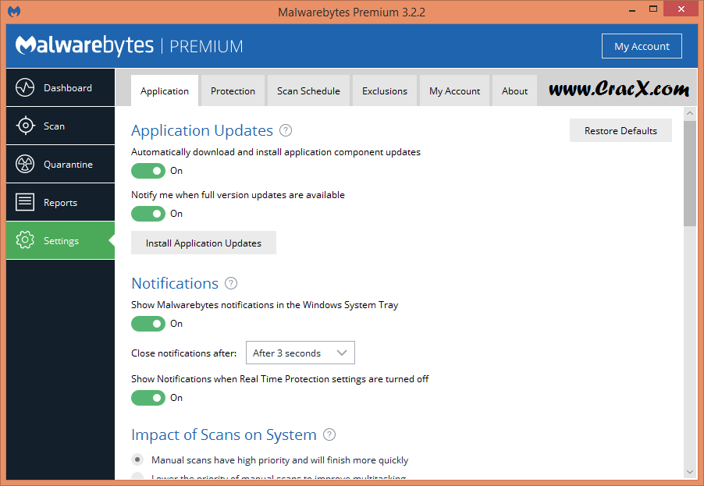
Task: Open help for Application Updates
Action: (x=286, y=130)
